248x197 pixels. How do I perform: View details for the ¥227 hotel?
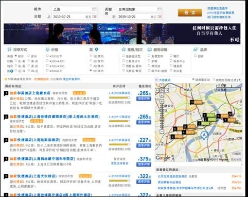[144, 145]
